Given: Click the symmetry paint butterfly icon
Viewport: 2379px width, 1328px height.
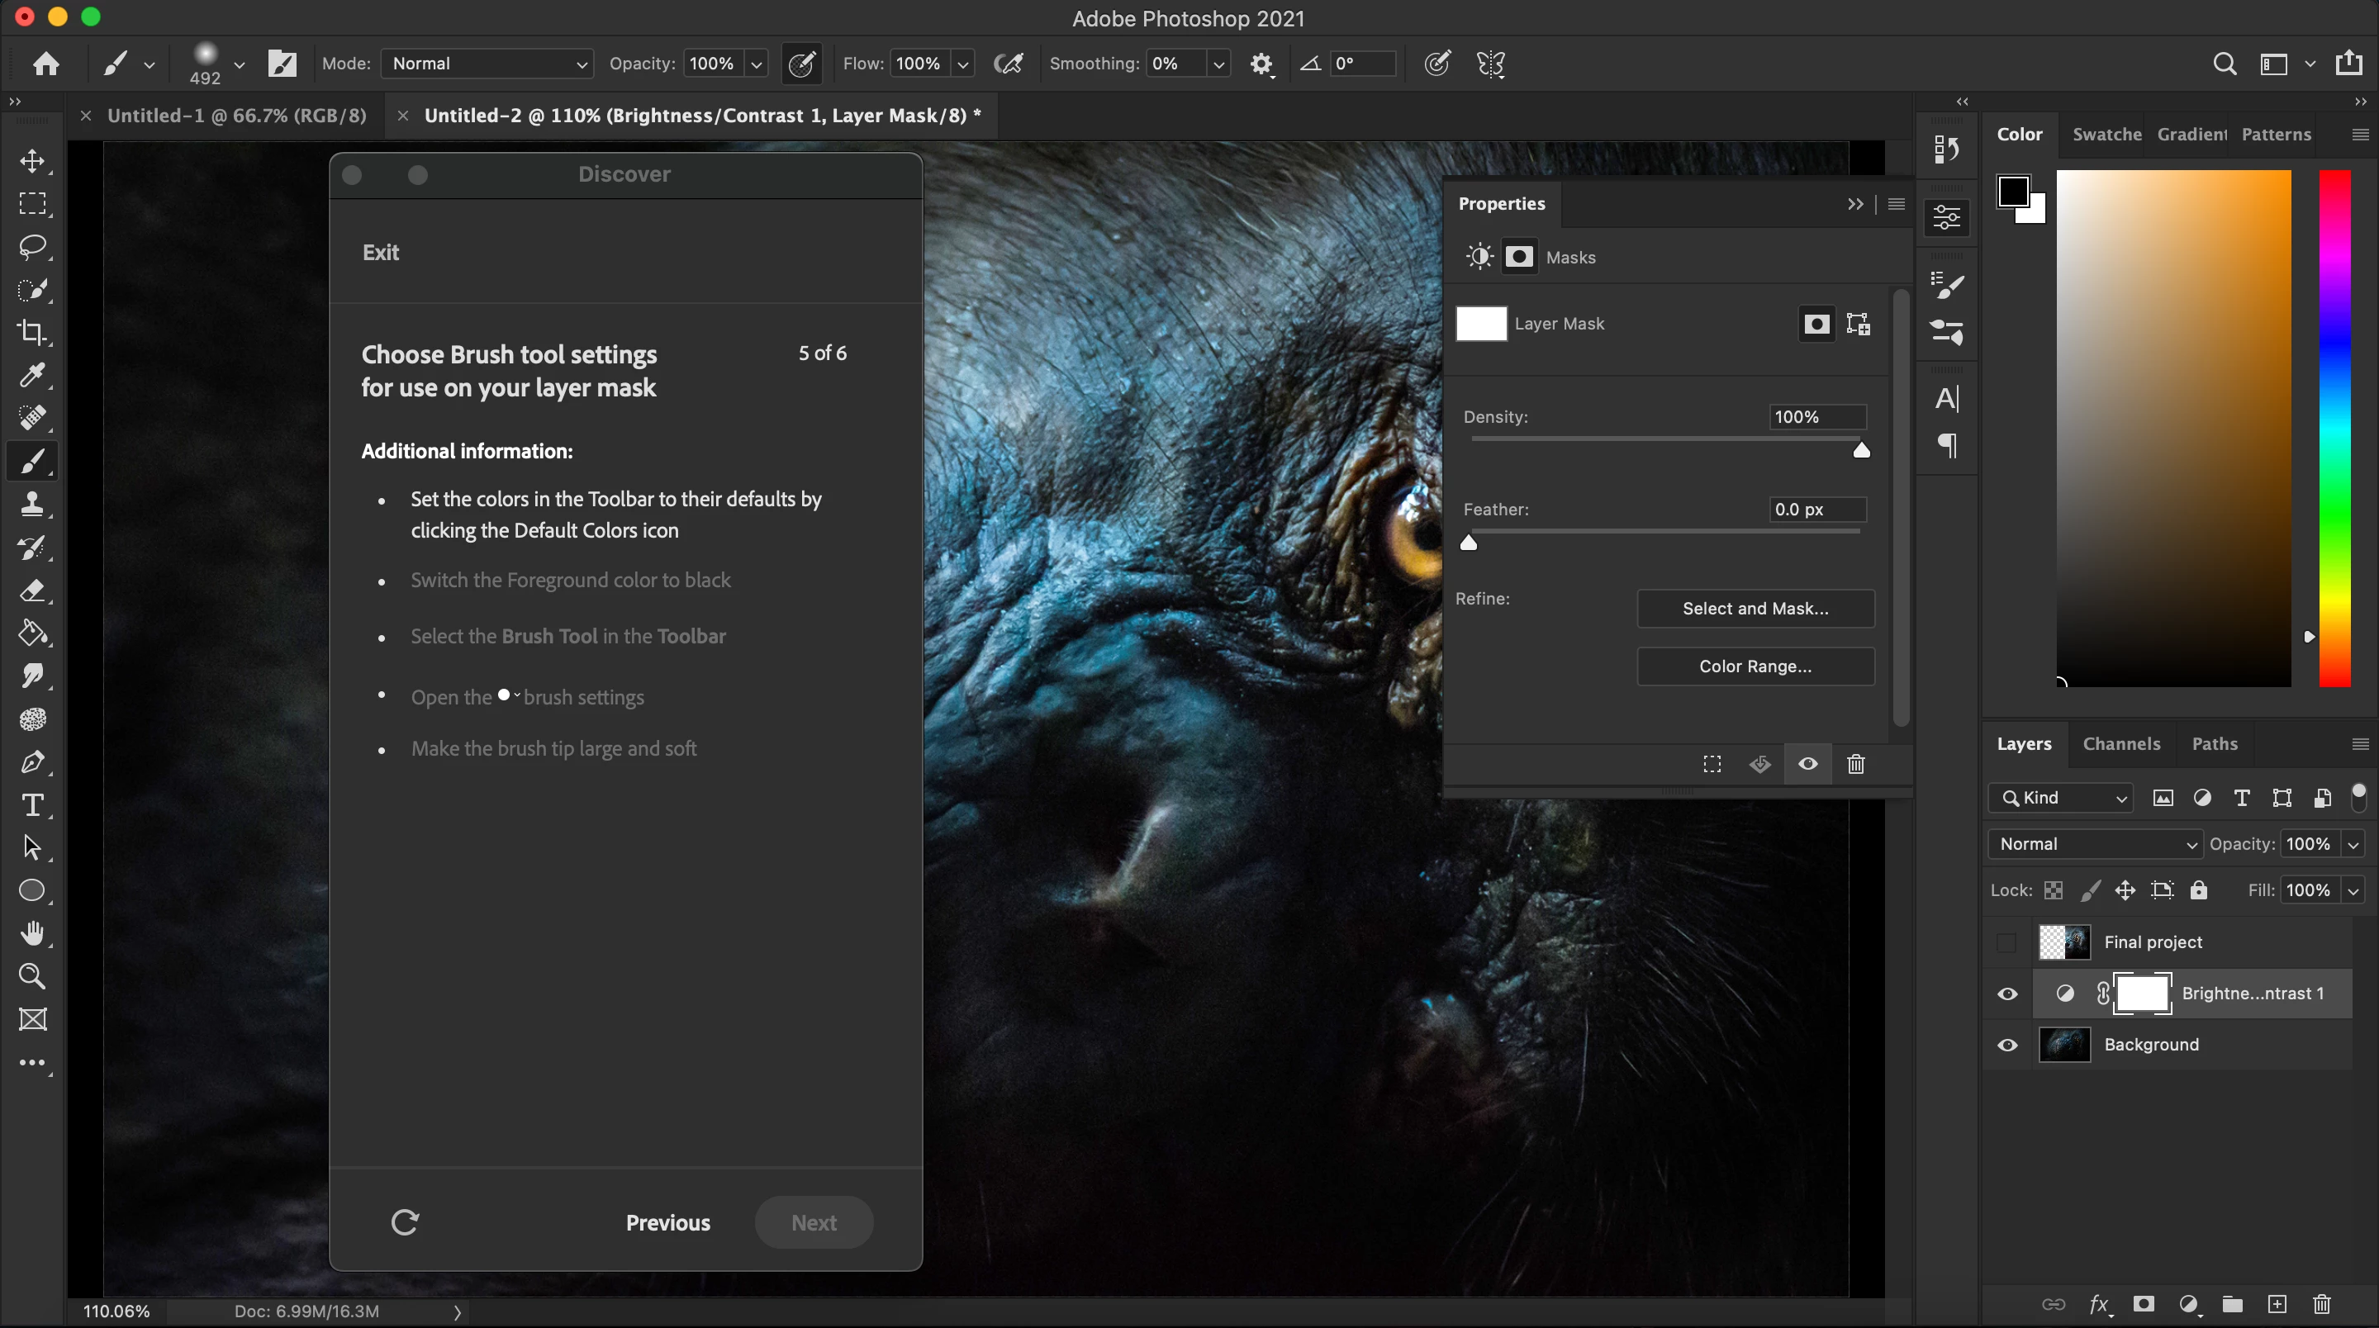Looking at the screenshot, I should tap(1490, 64).
